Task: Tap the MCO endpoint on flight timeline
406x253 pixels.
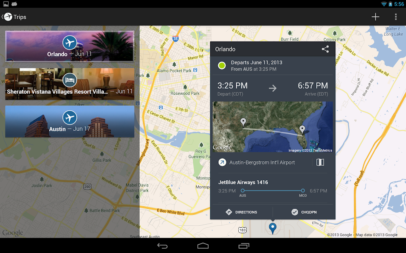Action: [x=303, y=191]
